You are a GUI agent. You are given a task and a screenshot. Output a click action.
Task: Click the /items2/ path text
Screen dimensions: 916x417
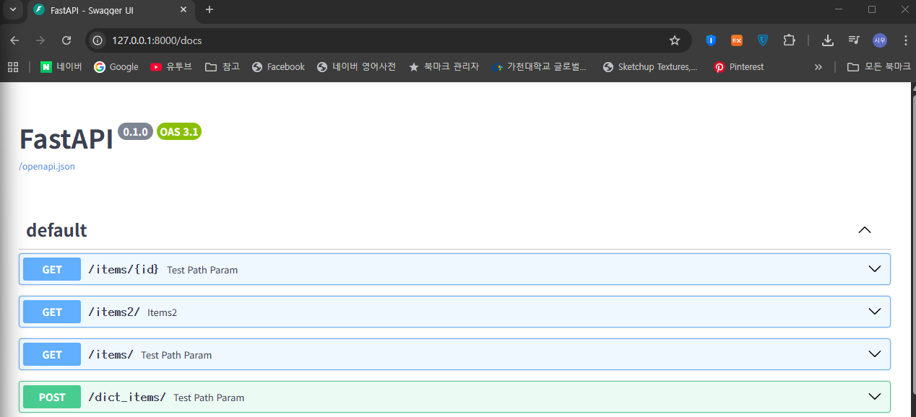click(x=114, y=312)
